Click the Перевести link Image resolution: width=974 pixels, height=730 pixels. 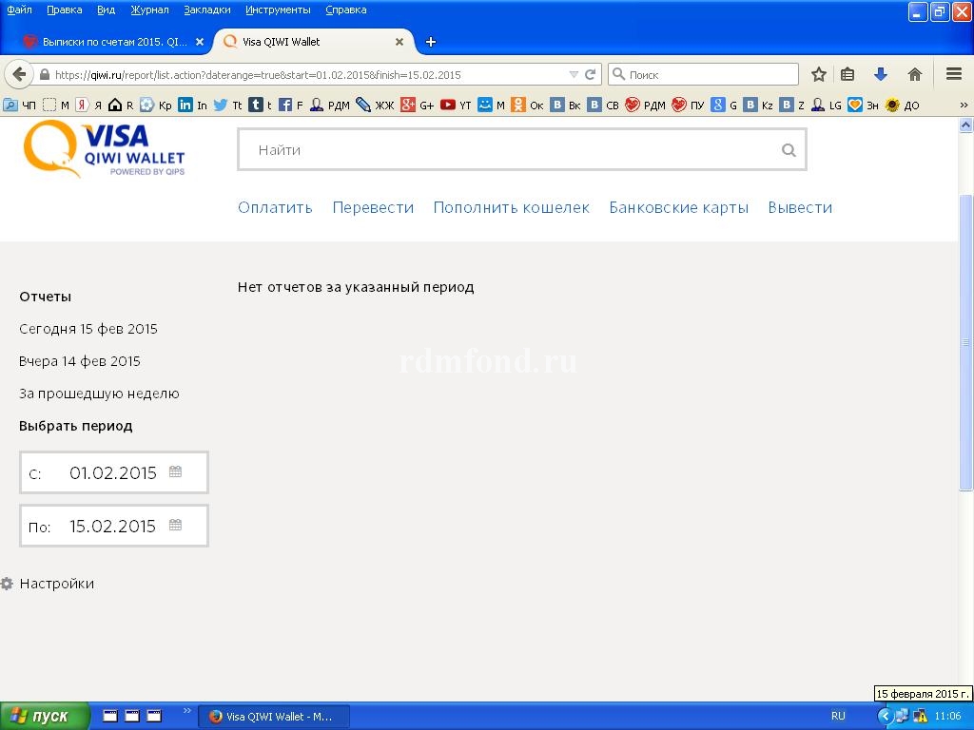coord(373,207)
